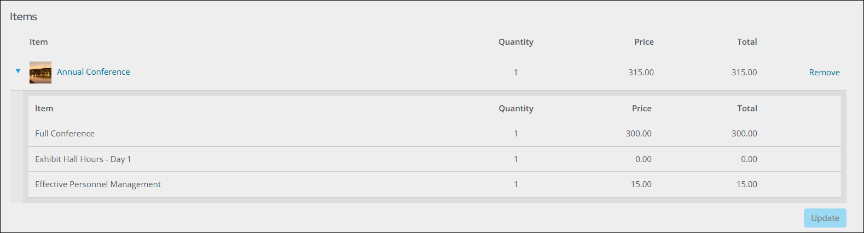
Task: Click the 315.00 total for Annual Conference
Action: pyautogui.click(x=744, y=73)
